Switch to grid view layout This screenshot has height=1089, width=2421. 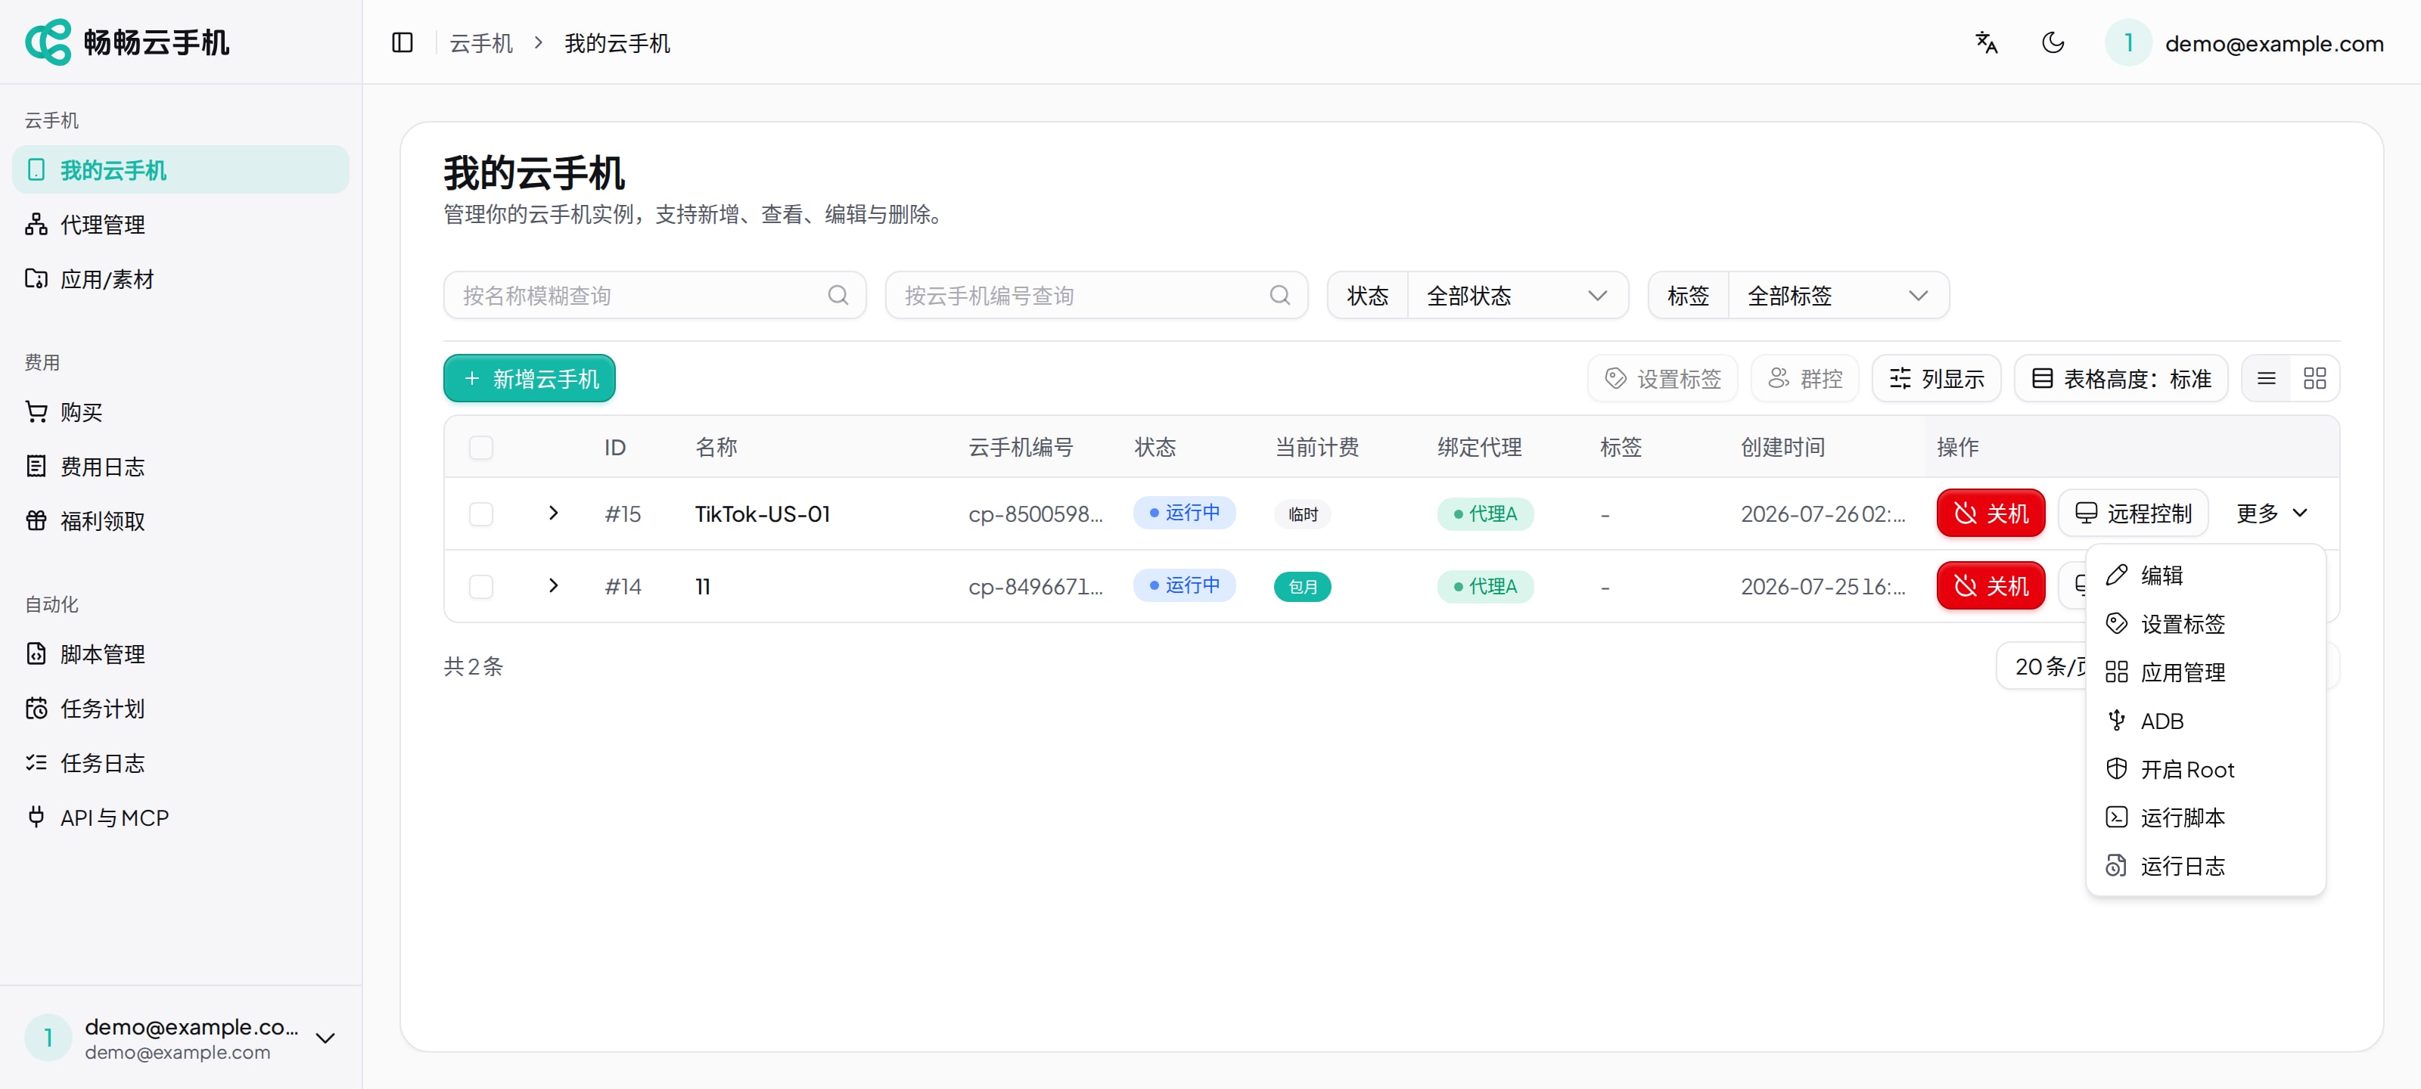click(x=2314, y=379)
